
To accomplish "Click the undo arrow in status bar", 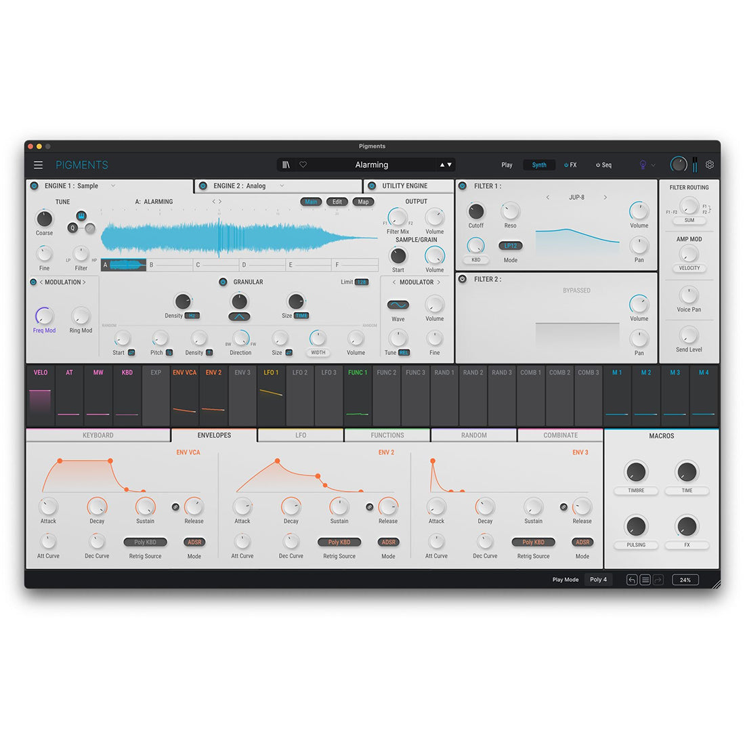I will point(632,580).
